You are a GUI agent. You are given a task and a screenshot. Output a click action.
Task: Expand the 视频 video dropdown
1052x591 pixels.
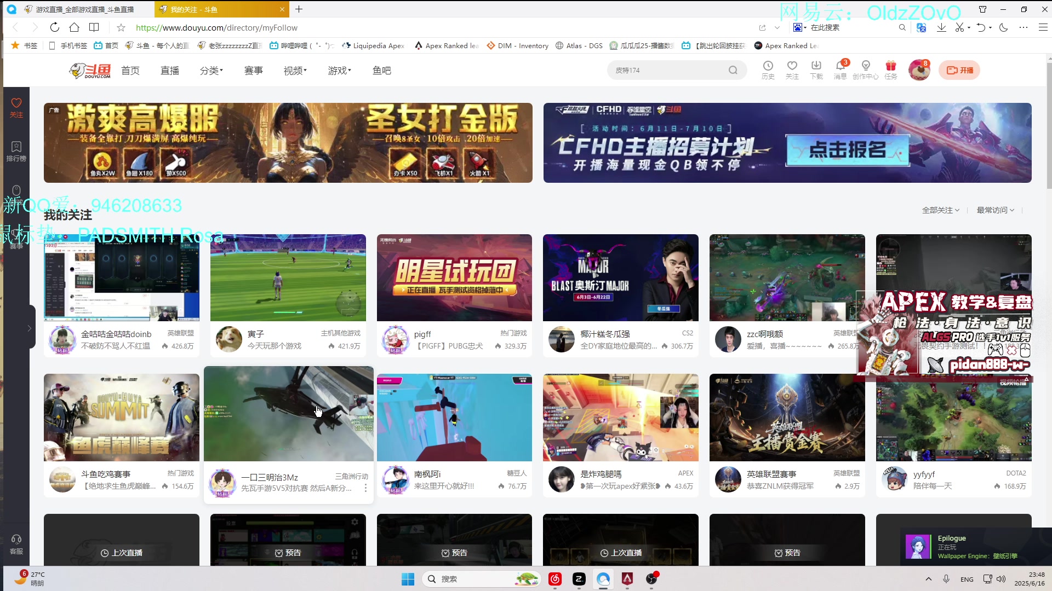[295, 71]
